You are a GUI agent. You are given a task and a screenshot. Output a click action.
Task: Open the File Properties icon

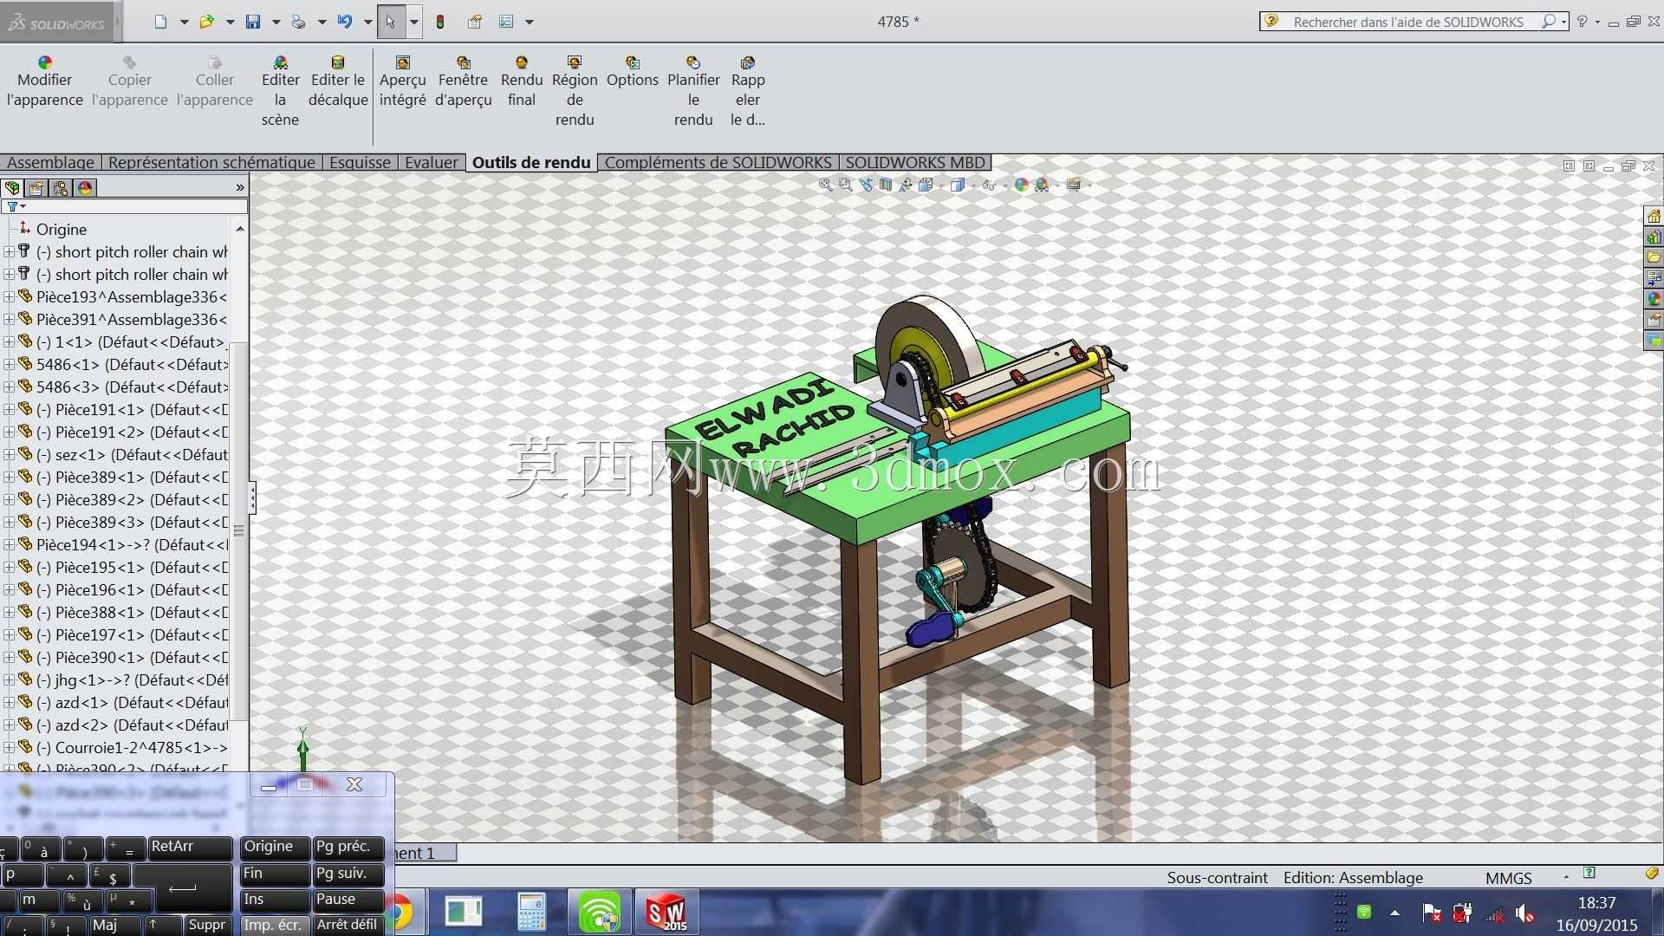[x=475, y=22]
